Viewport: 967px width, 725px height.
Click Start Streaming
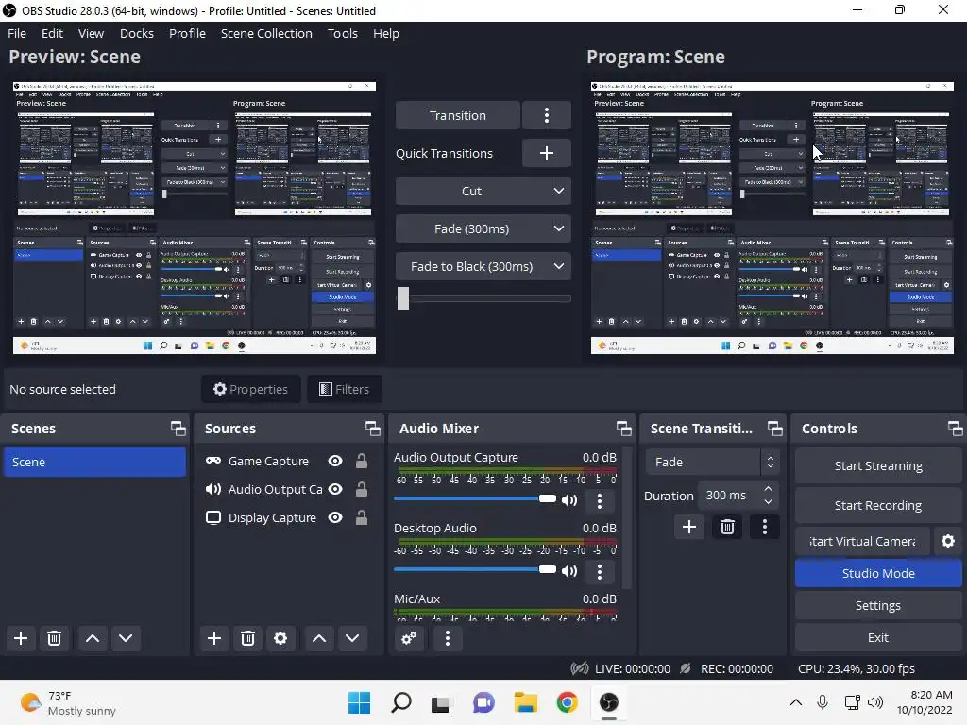(878, 465)
